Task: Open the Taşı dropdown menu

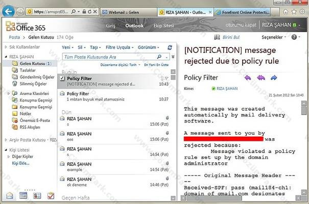Action: coord(96,47)
